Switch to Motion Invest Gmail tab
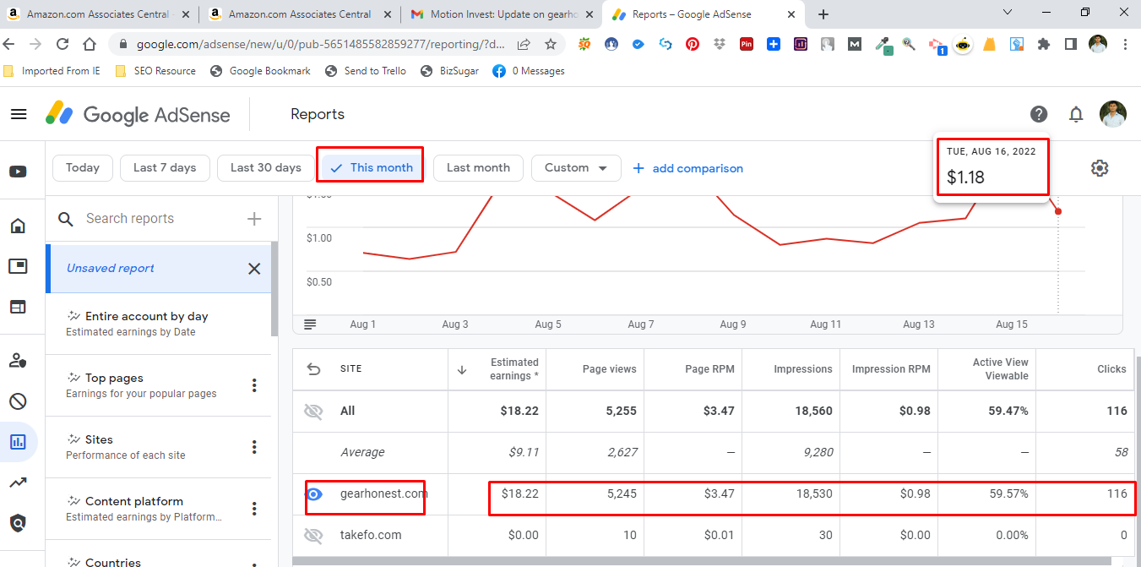This screenshot has width=1141, height=567. pyautogui.click(x=502, y=14)
